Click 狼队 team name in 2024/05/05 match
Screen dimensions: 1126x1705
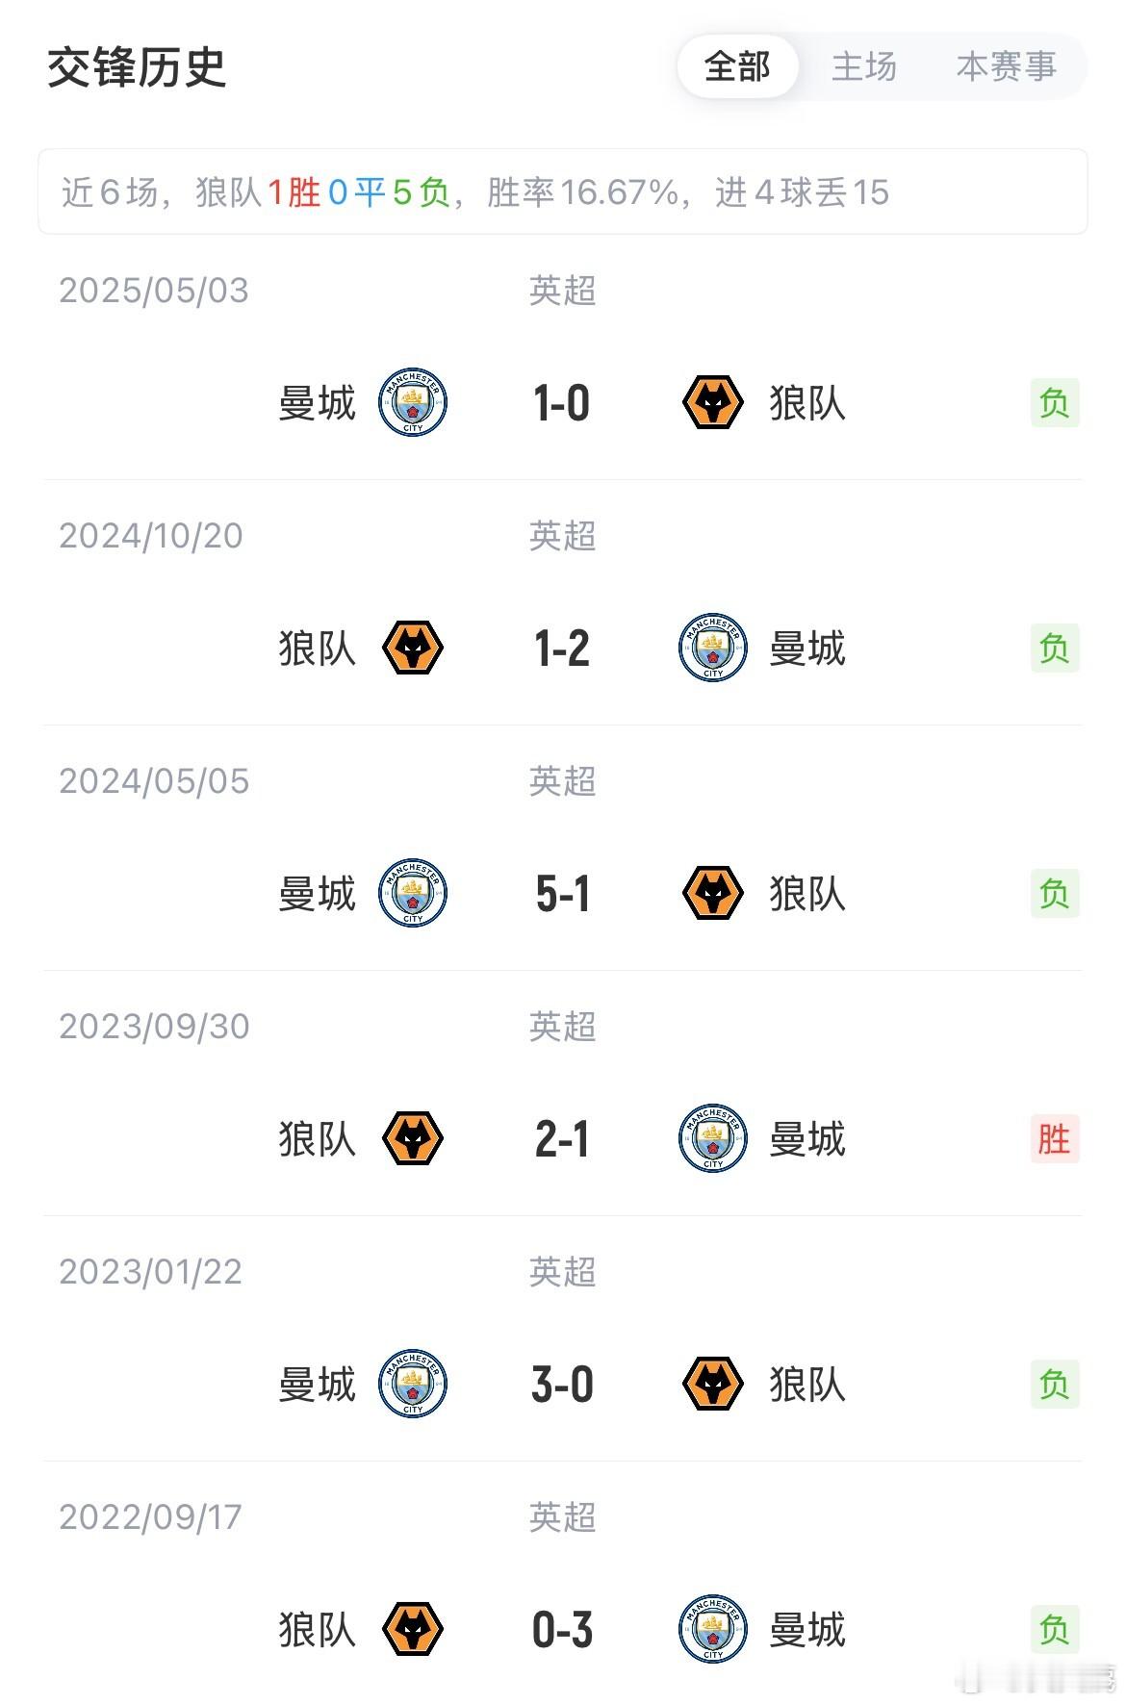click(807, 894)
